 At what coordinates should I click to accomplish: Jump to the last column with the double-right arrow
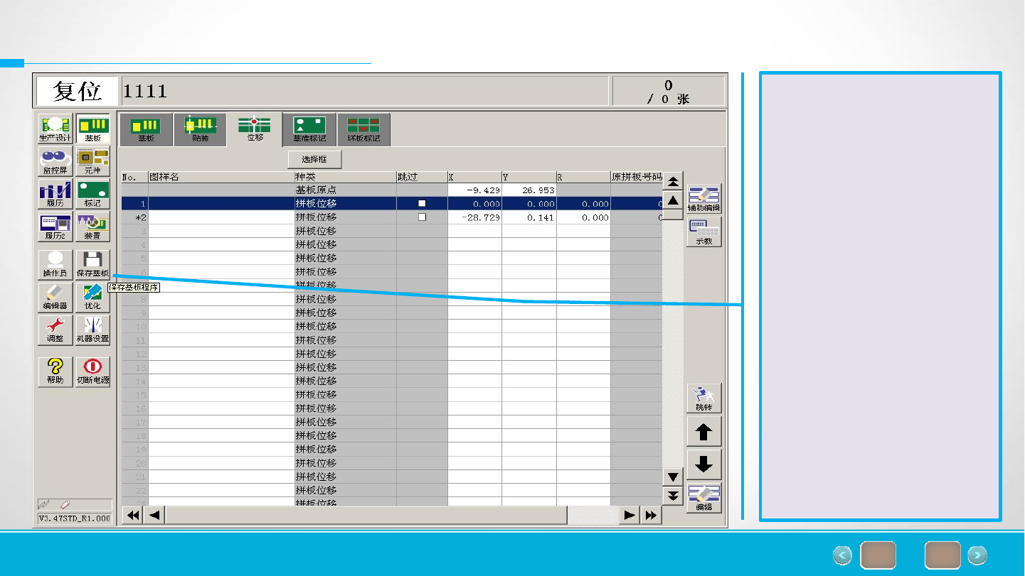tap(651, 516)
